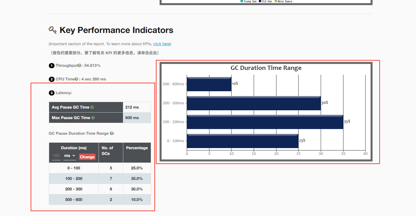
Task: Click the key icon beside Key Performance Indicators
Action: pyautogui.click(x=53, y=30)
